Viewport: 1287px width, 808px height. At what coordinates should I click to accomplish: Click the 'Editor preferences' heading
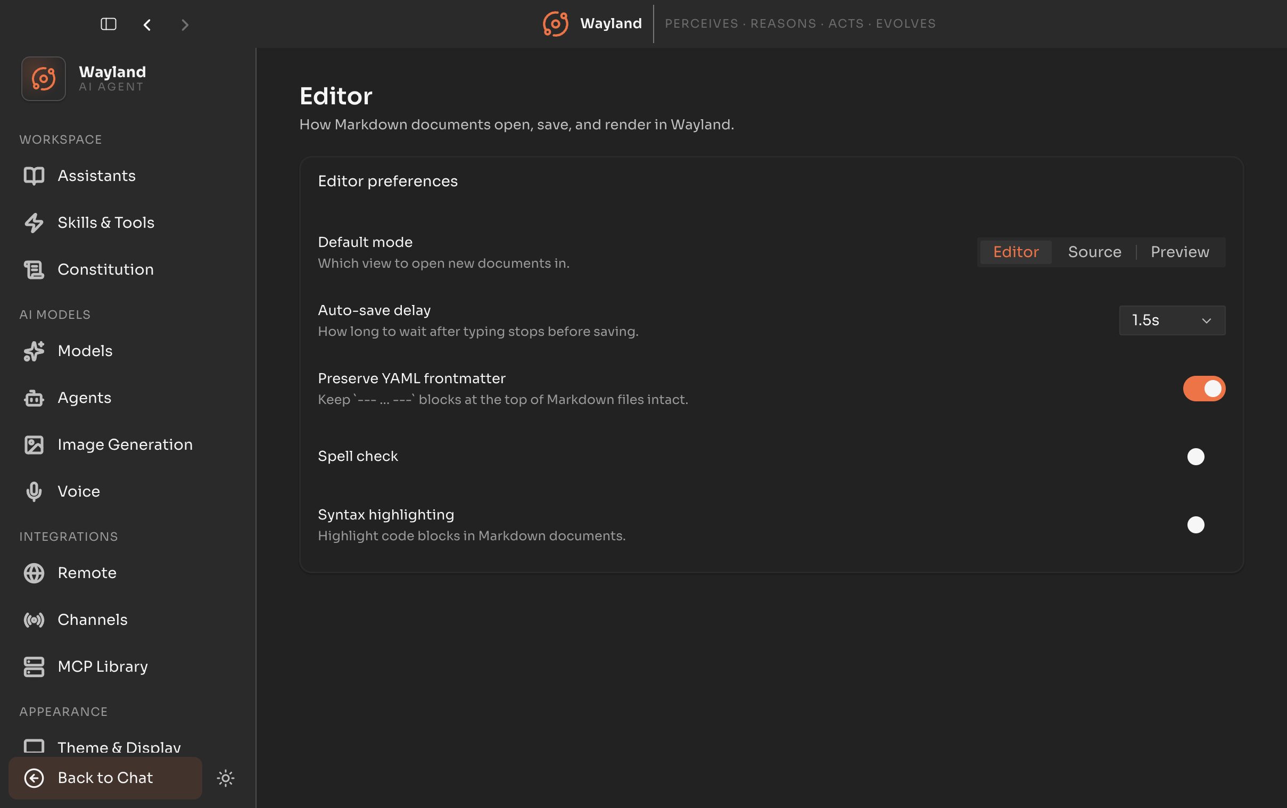(388, 182)
